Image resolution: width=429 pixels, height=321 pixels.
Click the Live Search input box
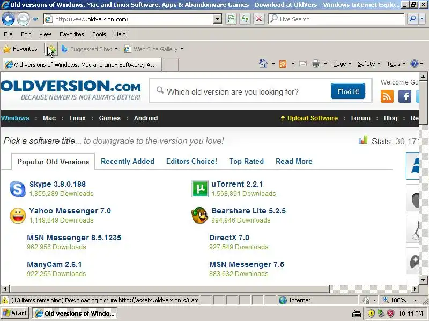pos(337,19)
